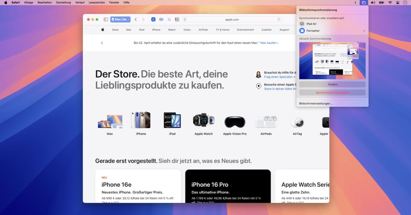Click the RSS feed extension icon

[x=169, y=20]
